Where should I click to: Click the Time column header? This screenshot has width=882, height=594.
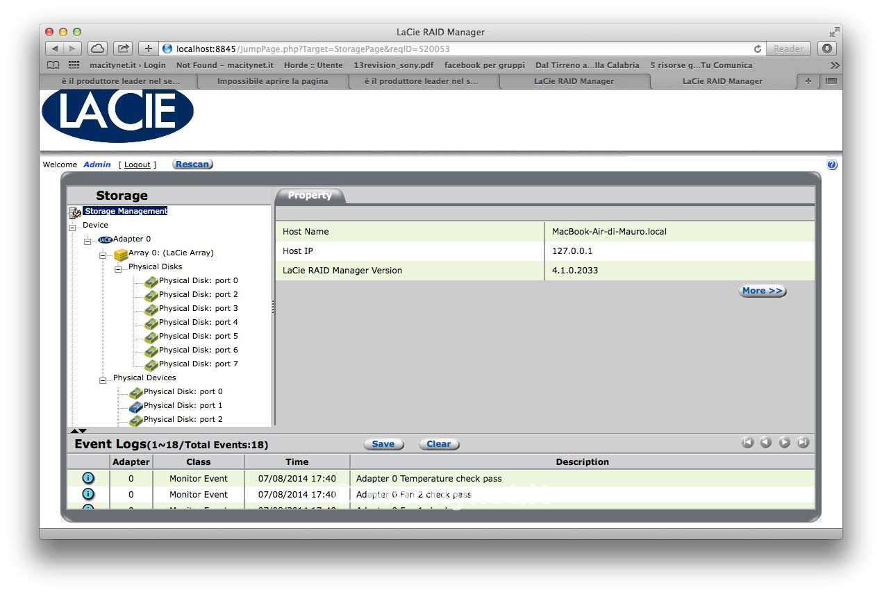pos(297,461)
